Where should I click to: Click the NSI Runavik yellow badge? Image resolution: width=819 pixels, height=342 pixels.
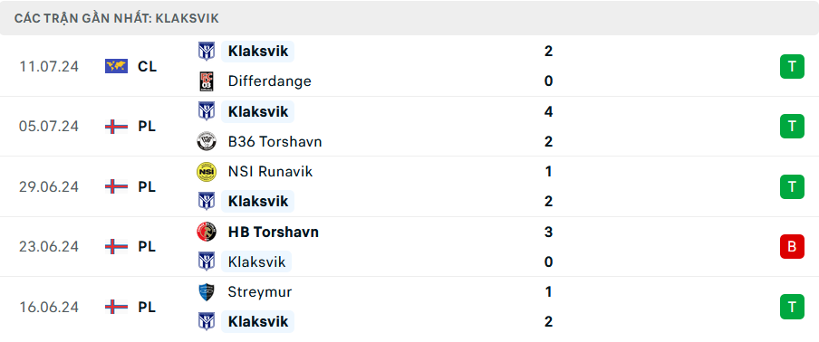click(x=207, y=172)
